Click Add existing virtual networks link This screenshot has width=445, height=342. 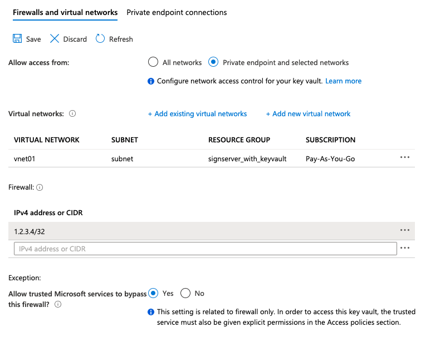pyautogui.click(x=197, y=113)
